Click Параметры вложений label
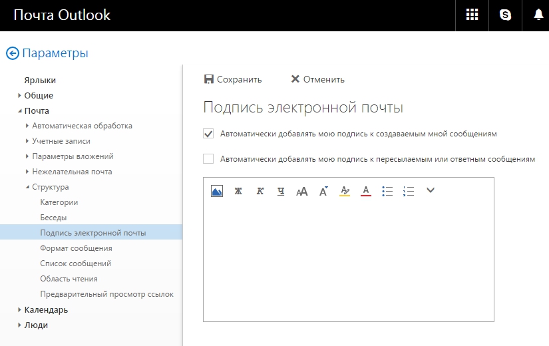The image size is (549, 346). point(73,156)
